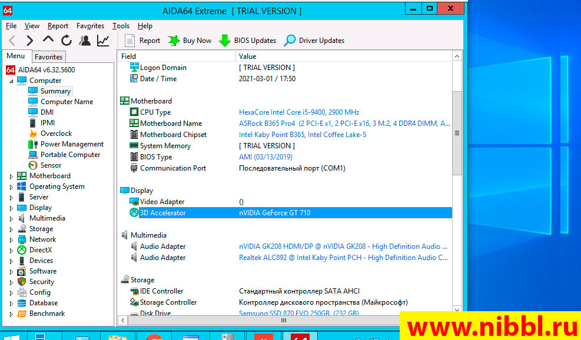Click the Security shield icon

tap(22, 282)
